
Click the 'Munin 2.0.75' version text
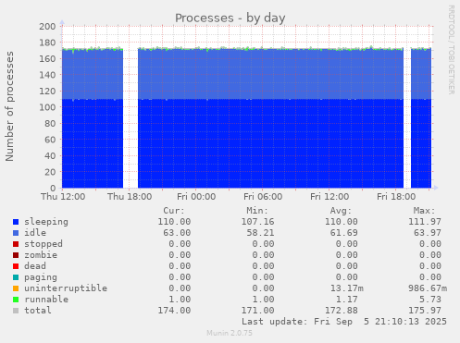tap(230, 333)
